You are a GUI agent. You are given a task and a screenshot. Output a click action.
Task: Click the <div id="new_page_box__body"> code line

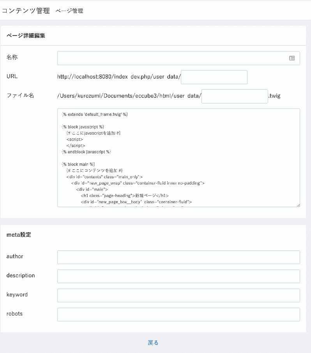(136, 202)
